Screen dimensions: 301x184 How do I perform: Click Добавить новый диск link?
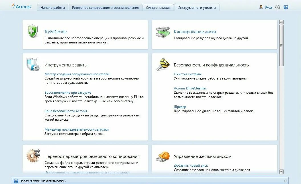click(191, 166)
